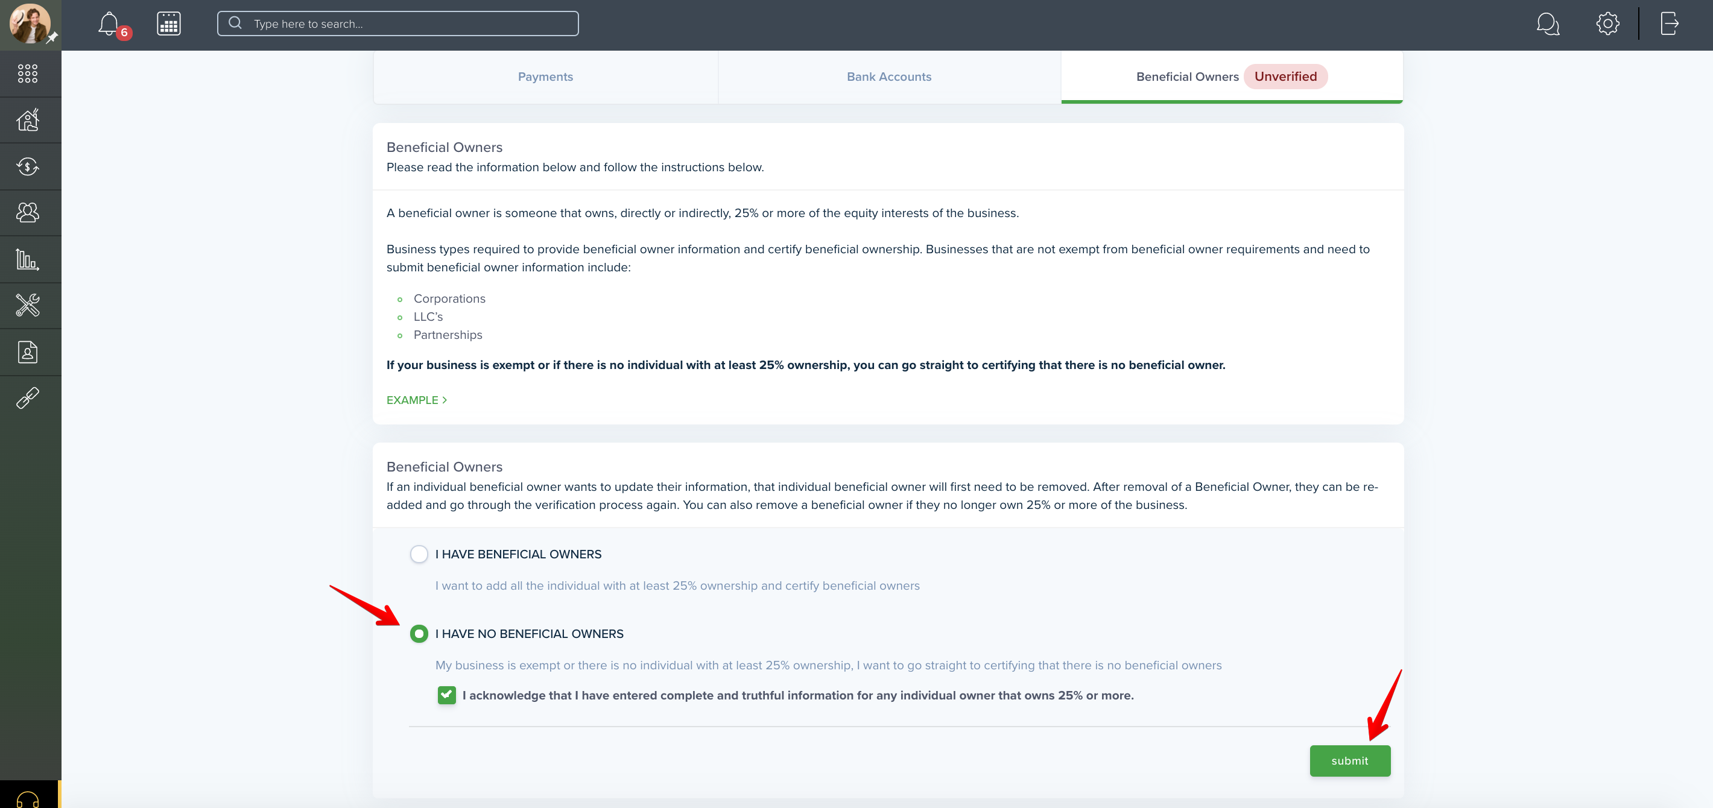Screen dimensions: 1713x808
Task: Click the logout icon
Action: click(1669, 24)
